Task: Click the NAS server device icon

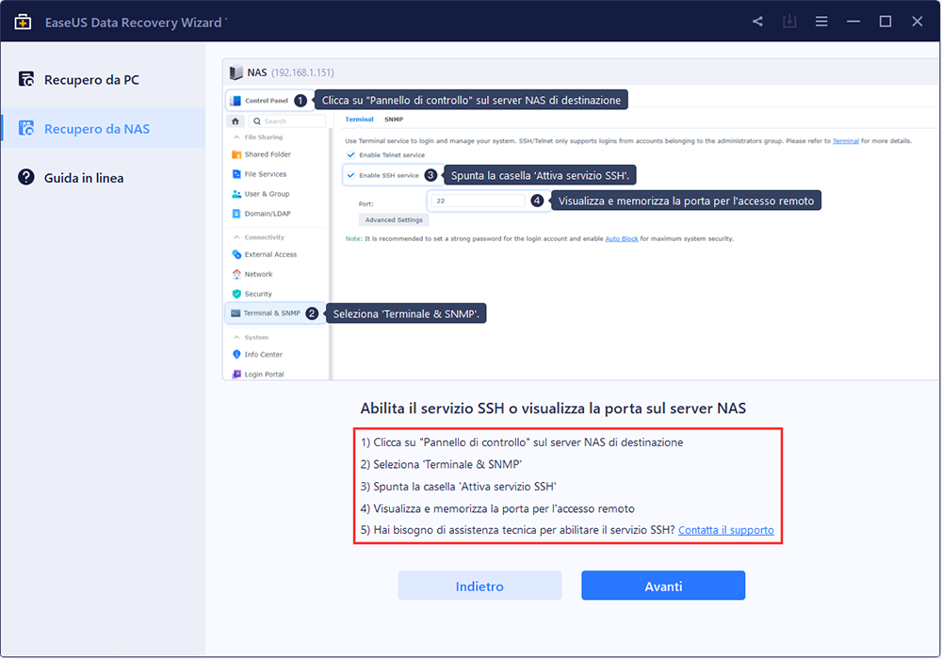Action: pos(236,72)
